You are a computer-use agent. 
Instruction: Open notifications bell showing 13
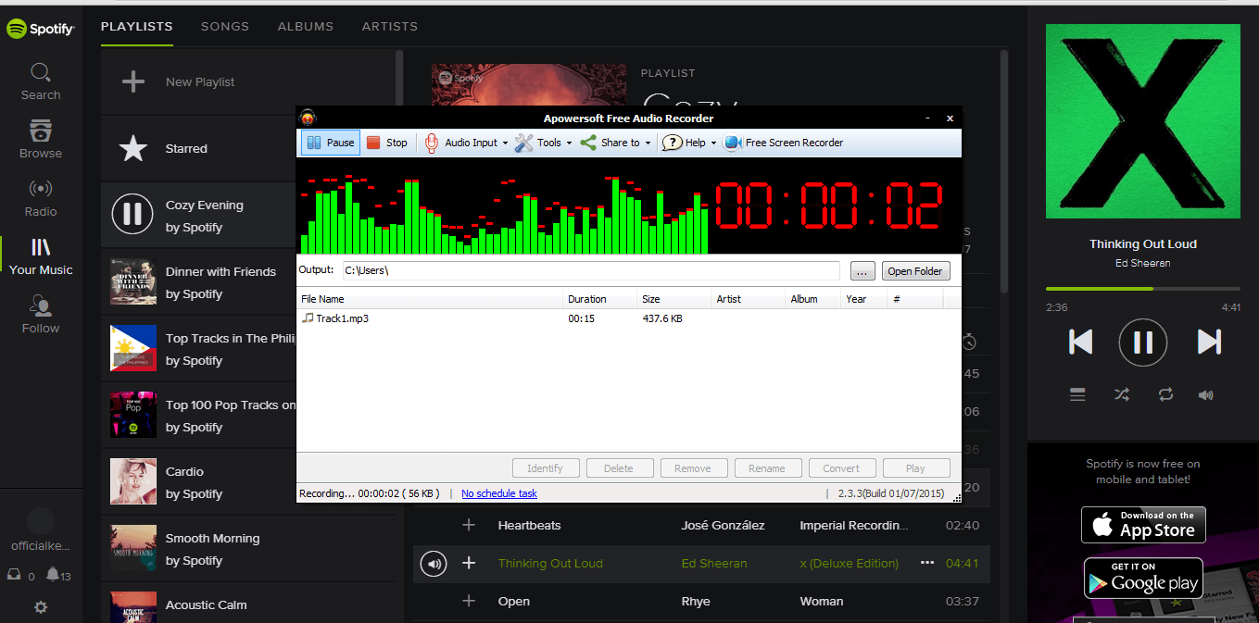pyautogui.click(x=53, y=575)
